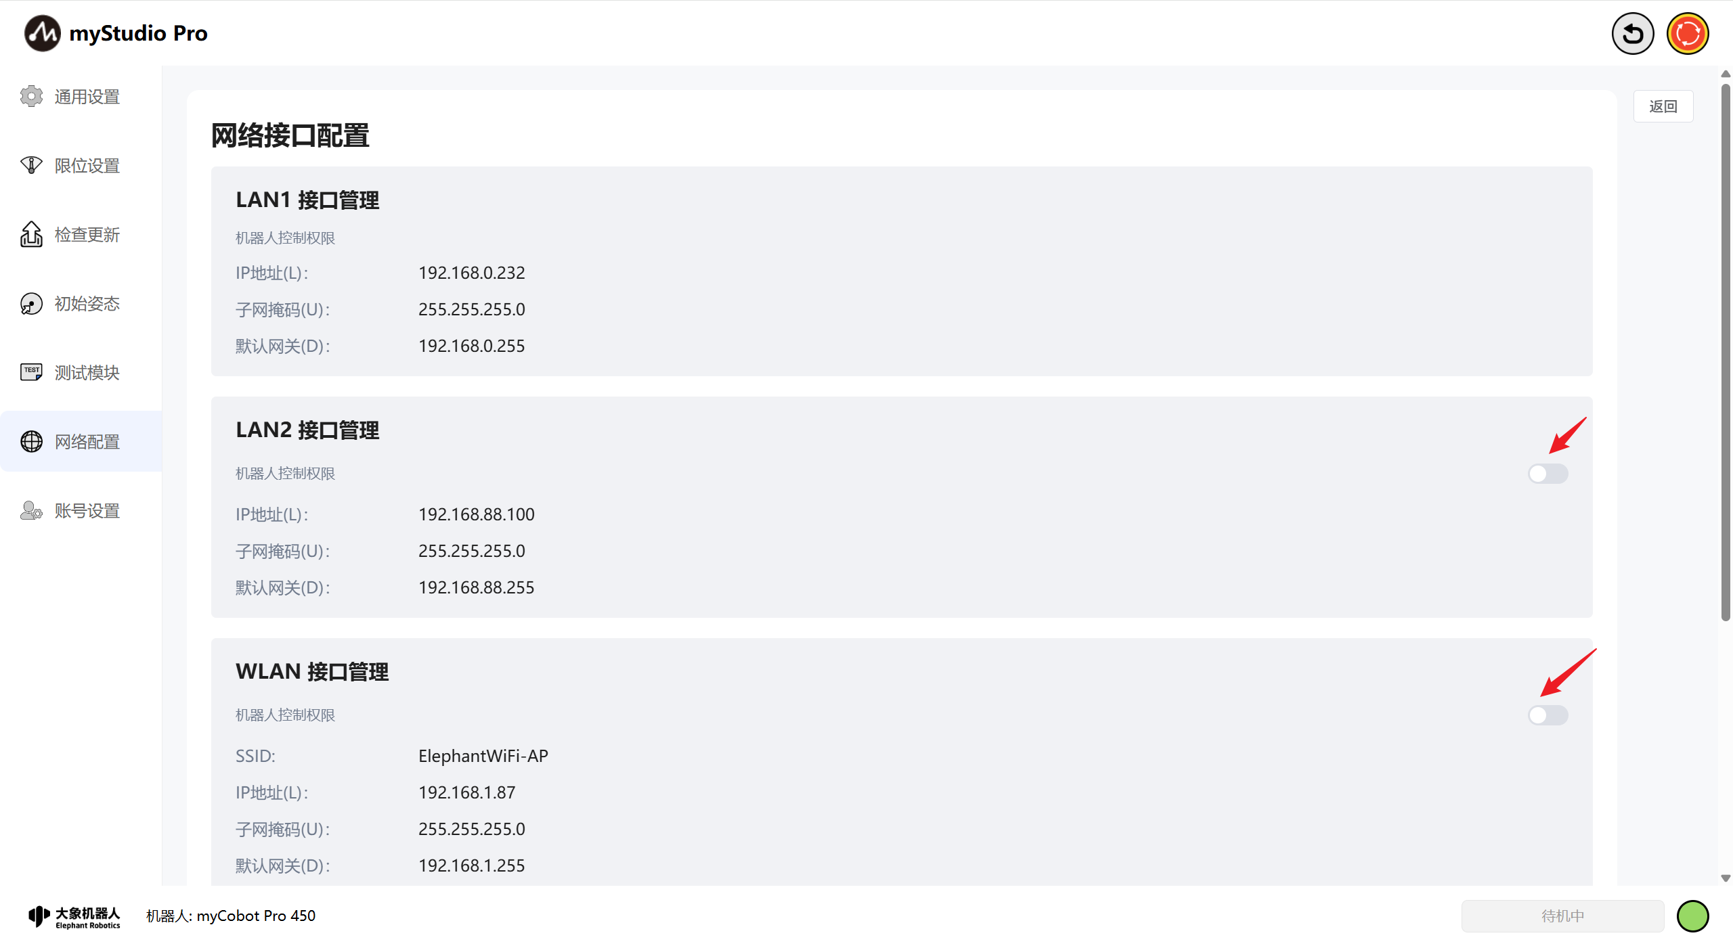Open the 网络配置 menu item
Image resolution: width=1733 pixels, height=946 pixels.
(87, 442)
